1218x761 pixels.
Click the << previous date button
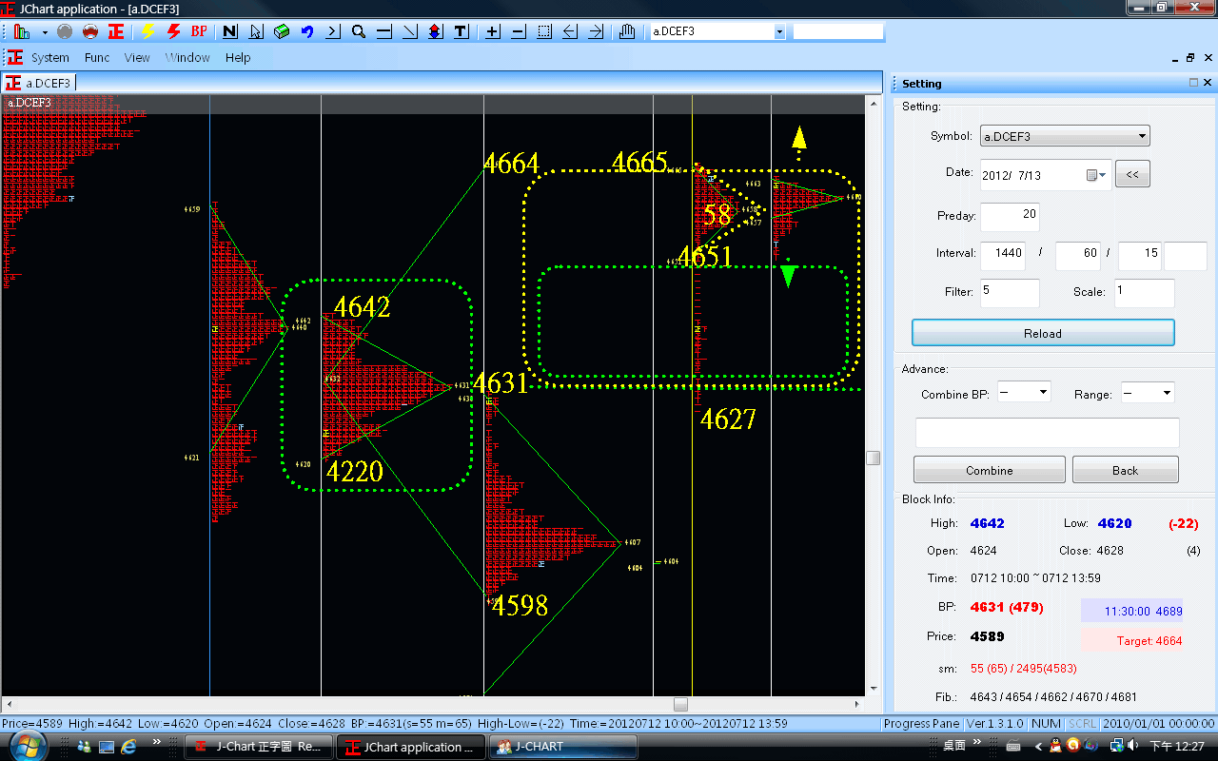[1132, 175]
